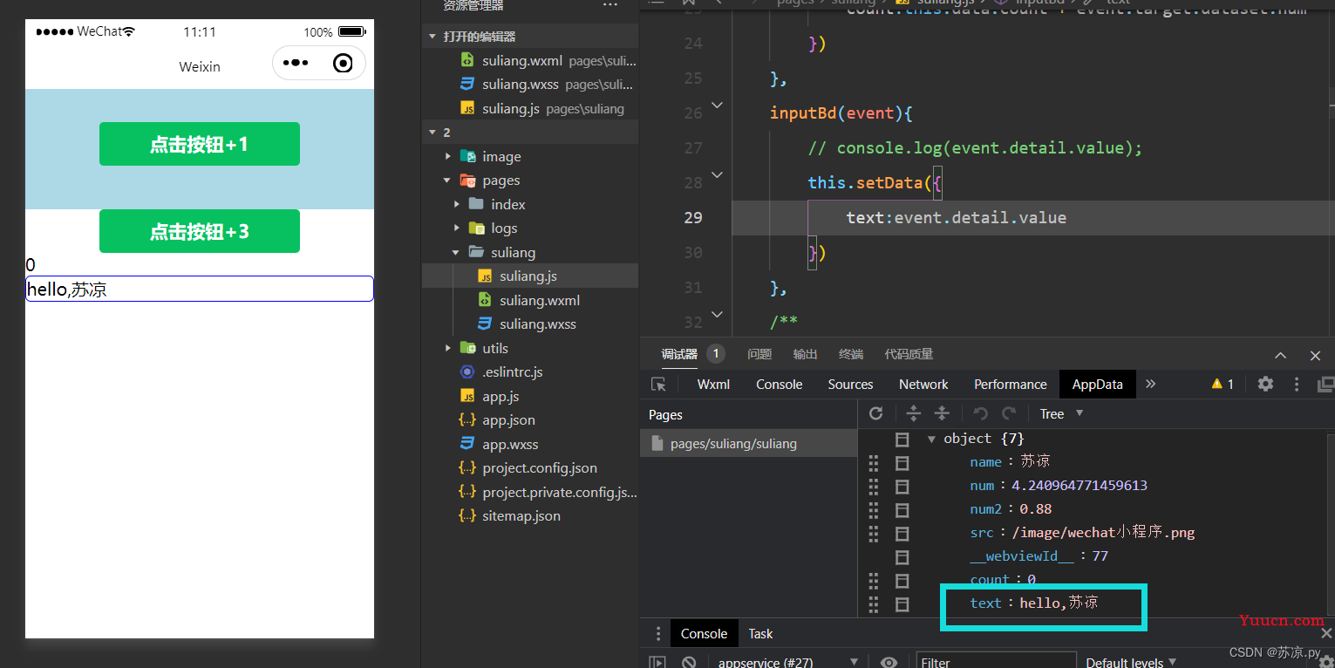This screenshot has width=1335, height=668.
Task: Collapse object {7} node in AppData
Action: point(931,439)
